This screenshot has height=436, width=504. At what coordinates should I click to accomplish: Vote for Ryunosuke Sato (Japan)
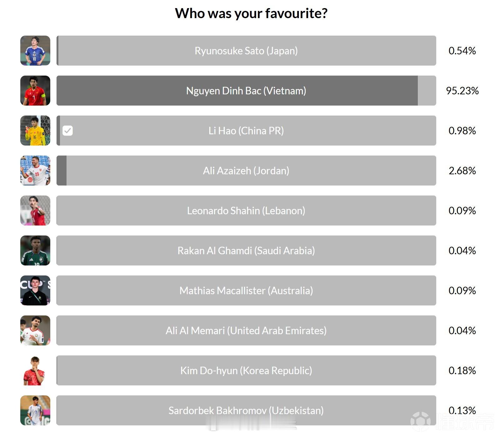point(246,51)
